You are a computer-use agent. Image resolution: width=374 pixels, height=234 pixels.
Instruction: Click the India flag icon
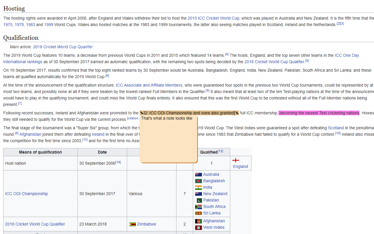[198, 187]
